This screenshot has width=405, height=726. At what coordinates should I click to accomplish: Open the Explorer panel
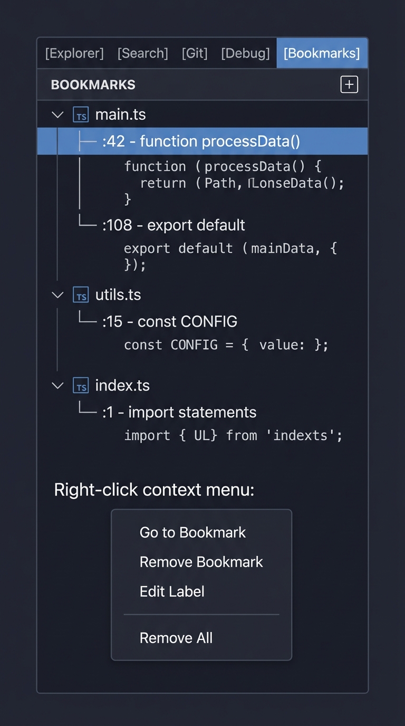(74, 53)
